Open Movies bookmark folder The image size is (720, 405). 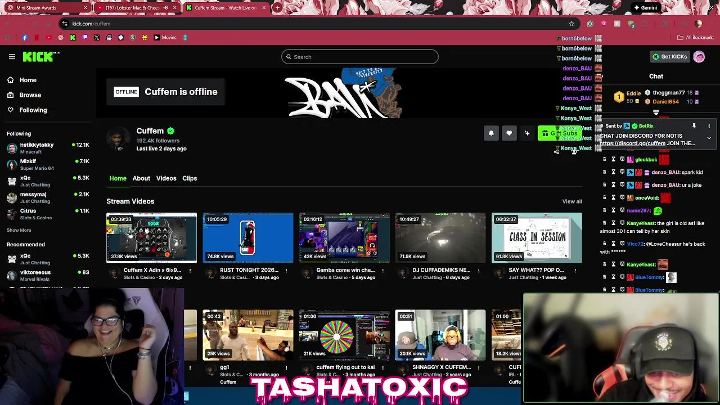pyautogui.click(x=165, y=38)
